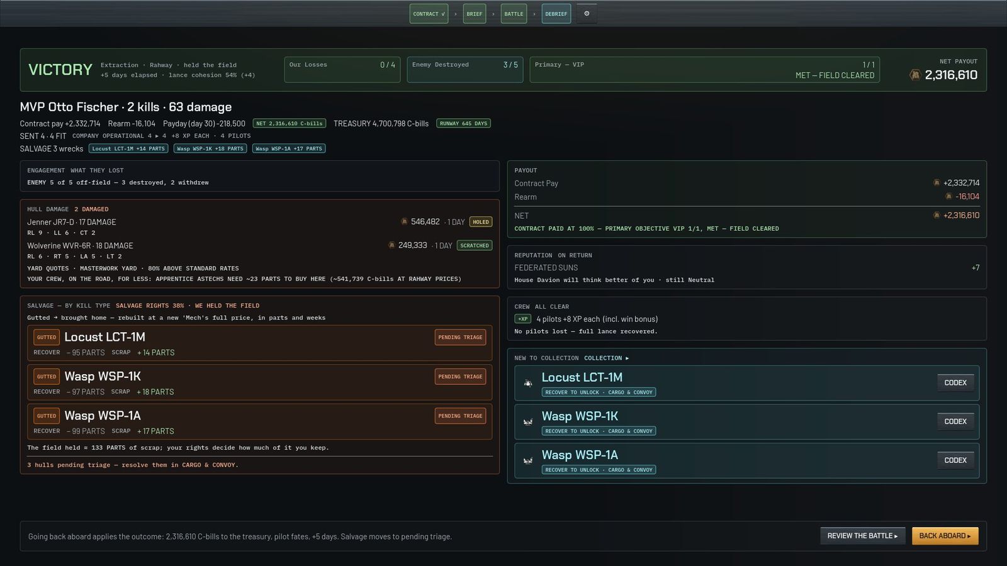Click Recover to Unlock tag under Wasp WSP-1K

(599, 431)
